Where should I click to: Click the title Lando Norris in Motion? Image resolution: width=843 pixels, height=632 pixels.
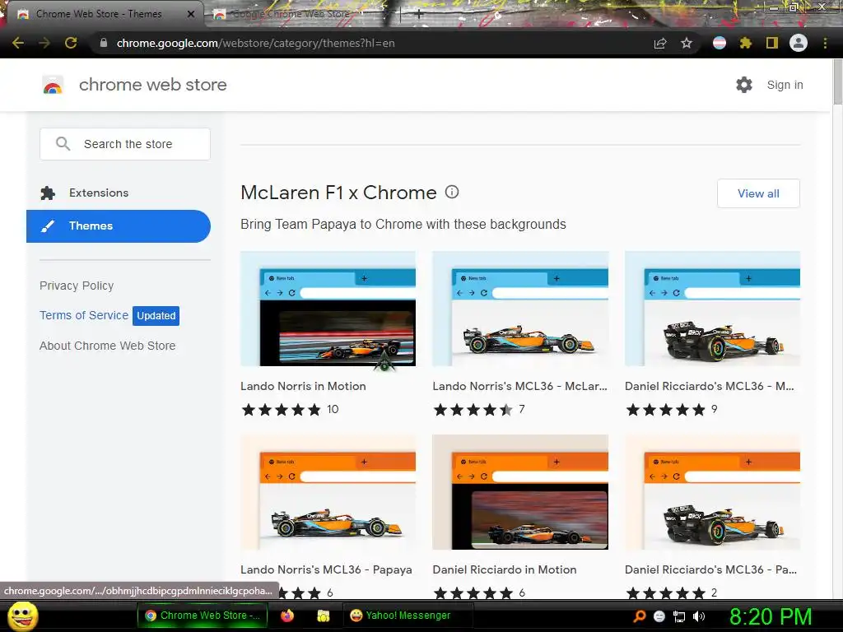point(303,387)
